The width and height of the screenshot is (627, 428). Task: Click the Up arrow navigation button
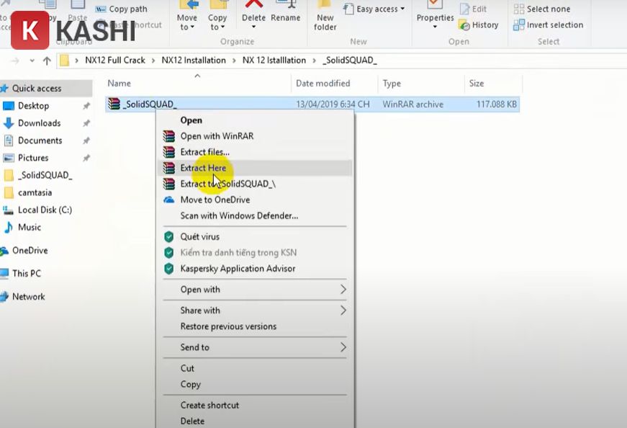point(47,61)
